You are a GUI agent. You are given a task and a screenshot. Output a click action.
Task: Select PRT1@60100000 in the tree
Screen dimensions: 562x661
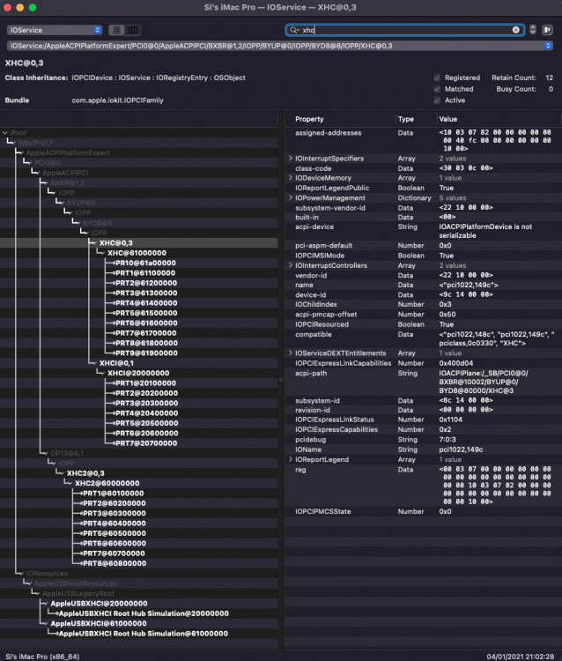(114, 494)
